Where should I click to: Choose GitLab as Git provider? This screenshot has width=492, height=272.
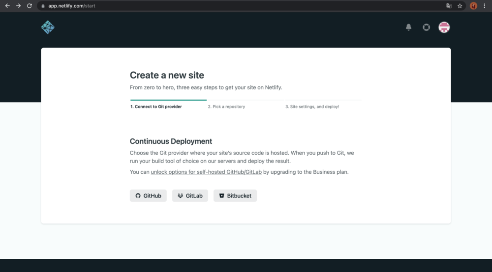[x=190, y=196]
